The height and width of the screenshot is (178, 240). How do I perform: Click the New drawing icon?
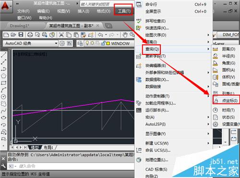click(x=6, y=35)
